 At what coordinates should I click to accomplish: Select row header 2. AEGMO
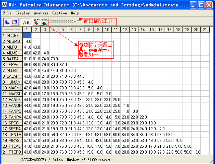tap(12, 41)
